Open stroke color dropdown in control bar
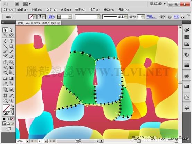192x144 pixels. tap(44, 17)
